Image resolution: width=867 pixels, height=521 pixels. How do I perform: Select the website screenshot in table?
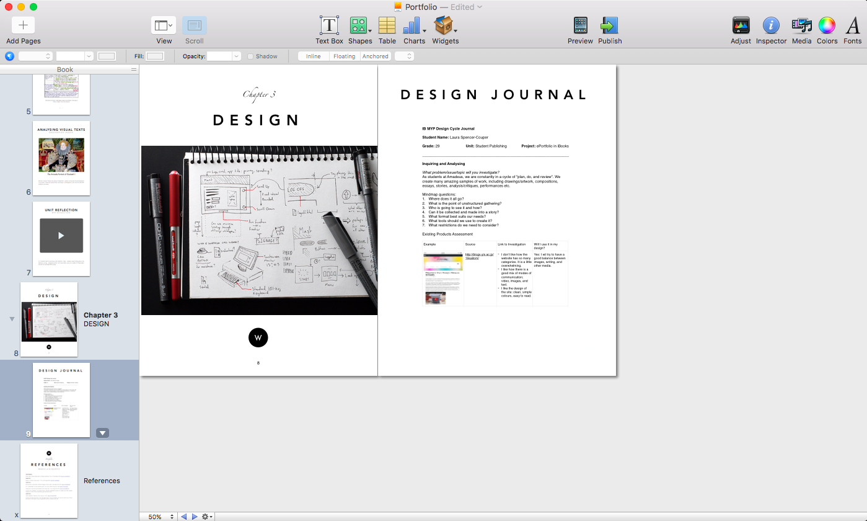pyautogui.click(x=442, y=278)
